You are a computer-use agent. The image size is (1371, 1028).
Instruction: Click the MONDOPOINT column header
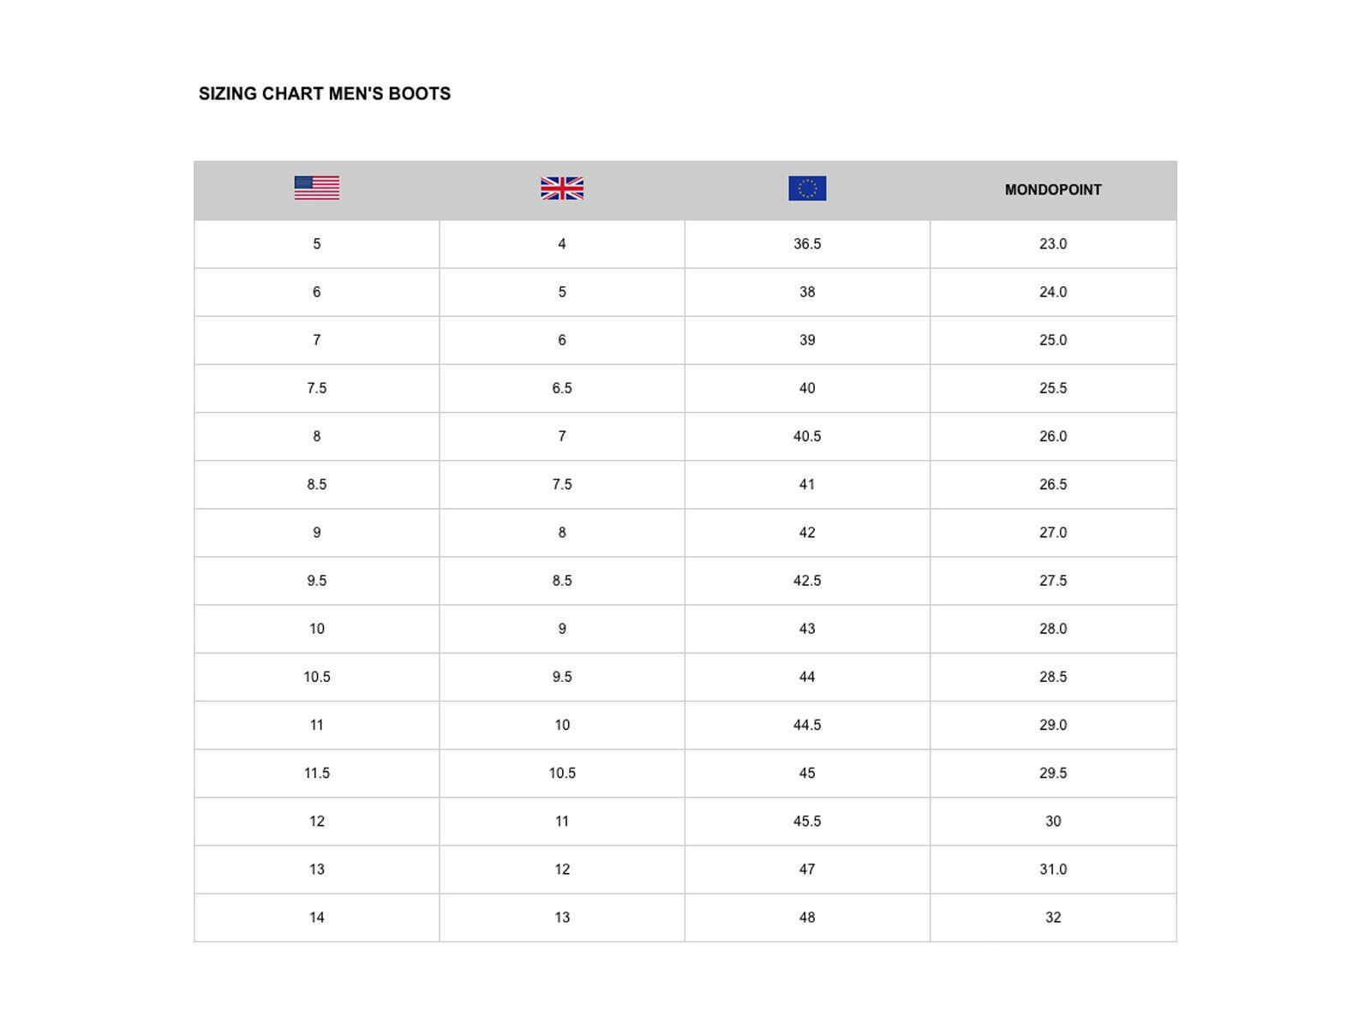coord(1053,190)
